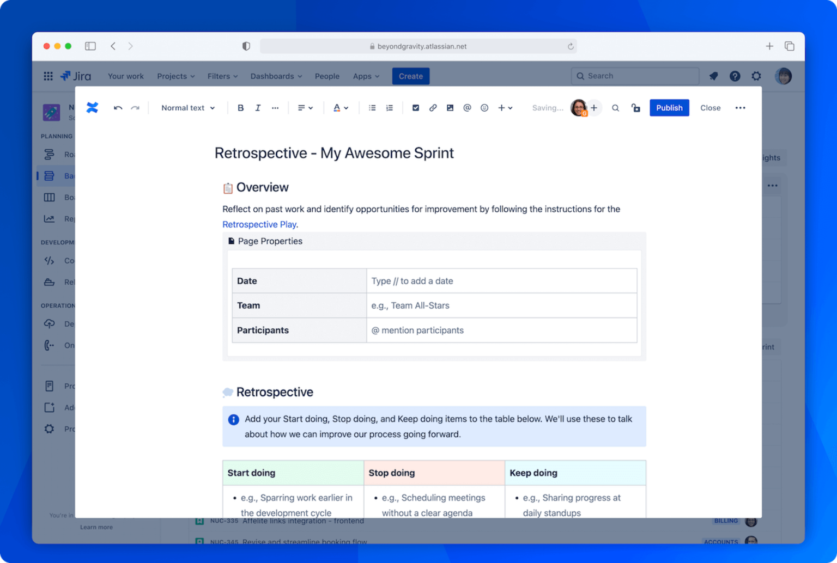Insert an emoji from the toolbar
Viewport: 837px width, 563px height.
[484, 107]
